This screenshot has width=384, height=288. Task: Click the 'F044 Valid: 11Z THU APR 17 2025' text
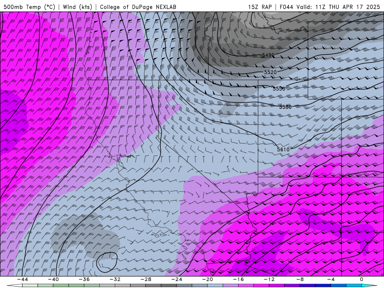click(x=330, y=7)
